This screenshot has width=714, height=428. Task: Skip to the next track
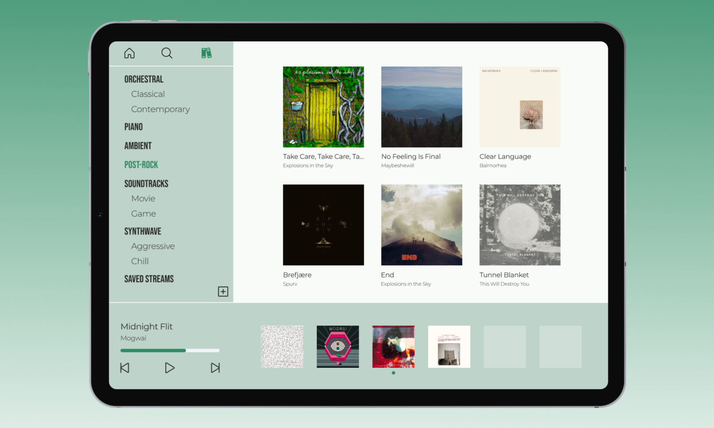tap(215, 368)
